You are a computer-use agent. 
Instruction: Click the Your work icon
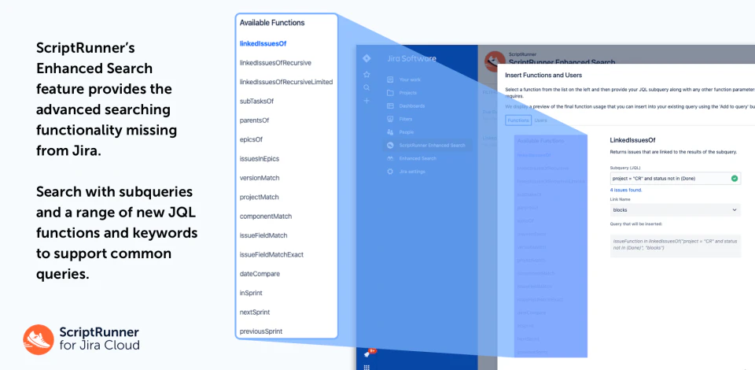click(x=390, y=80)
